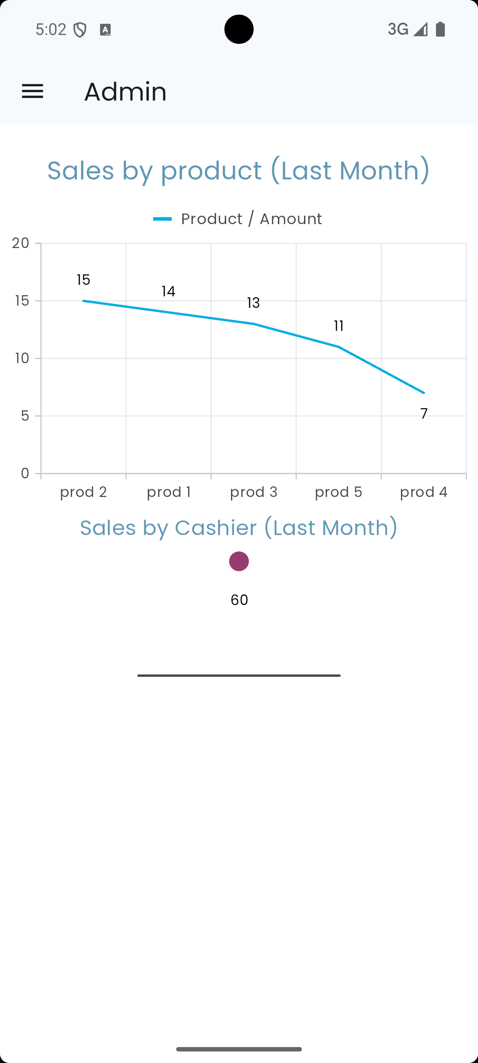Tap the Admin title in app bar
This screenshot has width=478, height=1063.
point(125,92)
